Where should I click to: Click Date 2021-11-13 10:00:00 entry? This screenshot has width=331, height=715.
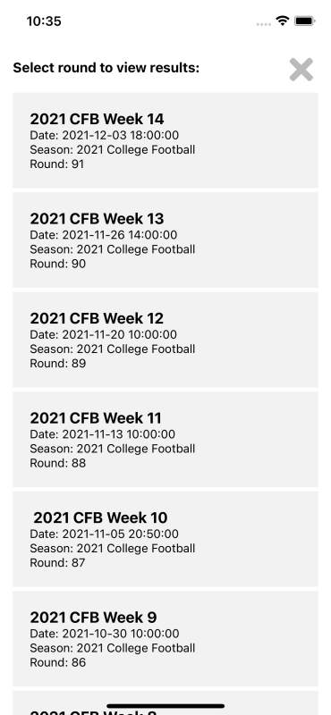(x=102, y=434)
